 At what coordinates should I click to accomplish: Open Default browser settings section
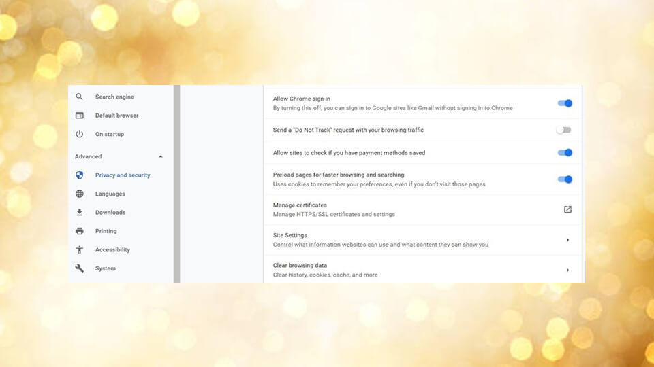click(116, 116)
